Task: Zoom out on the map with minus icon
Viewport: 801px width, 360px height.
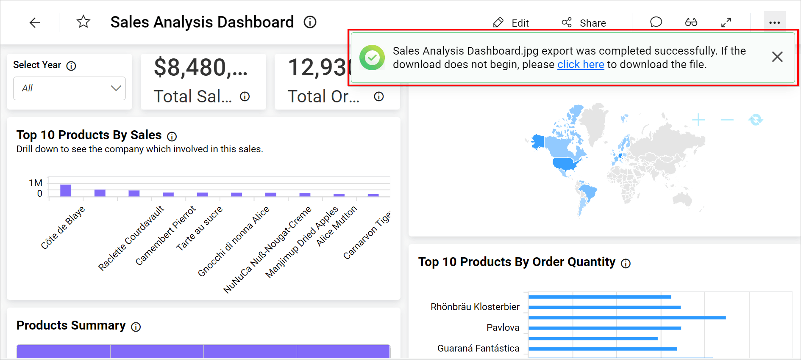Action: (x=727, y=120)
